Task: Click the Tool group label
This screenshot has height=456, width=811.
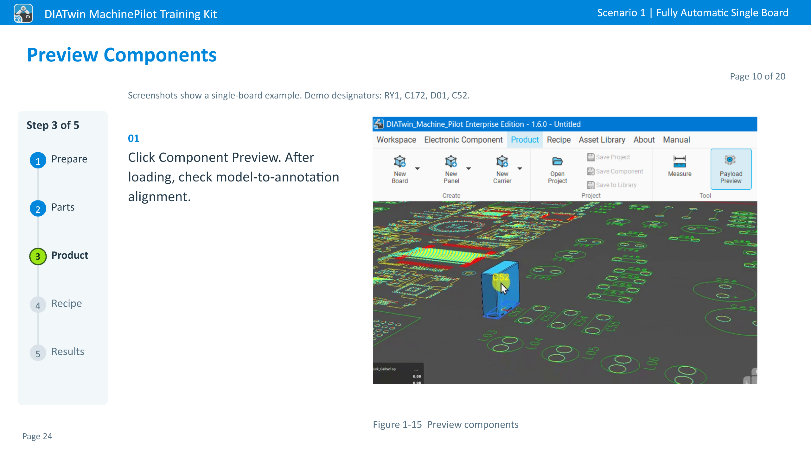Action: (705, 196)
